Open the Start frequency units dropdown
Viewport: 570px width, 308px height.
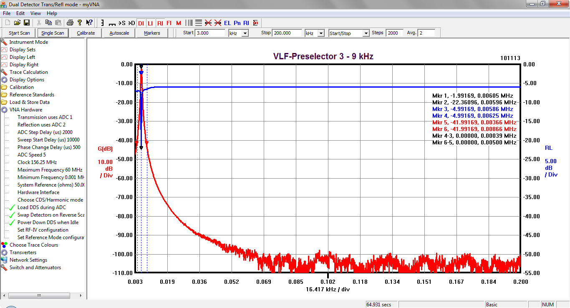[245, 33]
